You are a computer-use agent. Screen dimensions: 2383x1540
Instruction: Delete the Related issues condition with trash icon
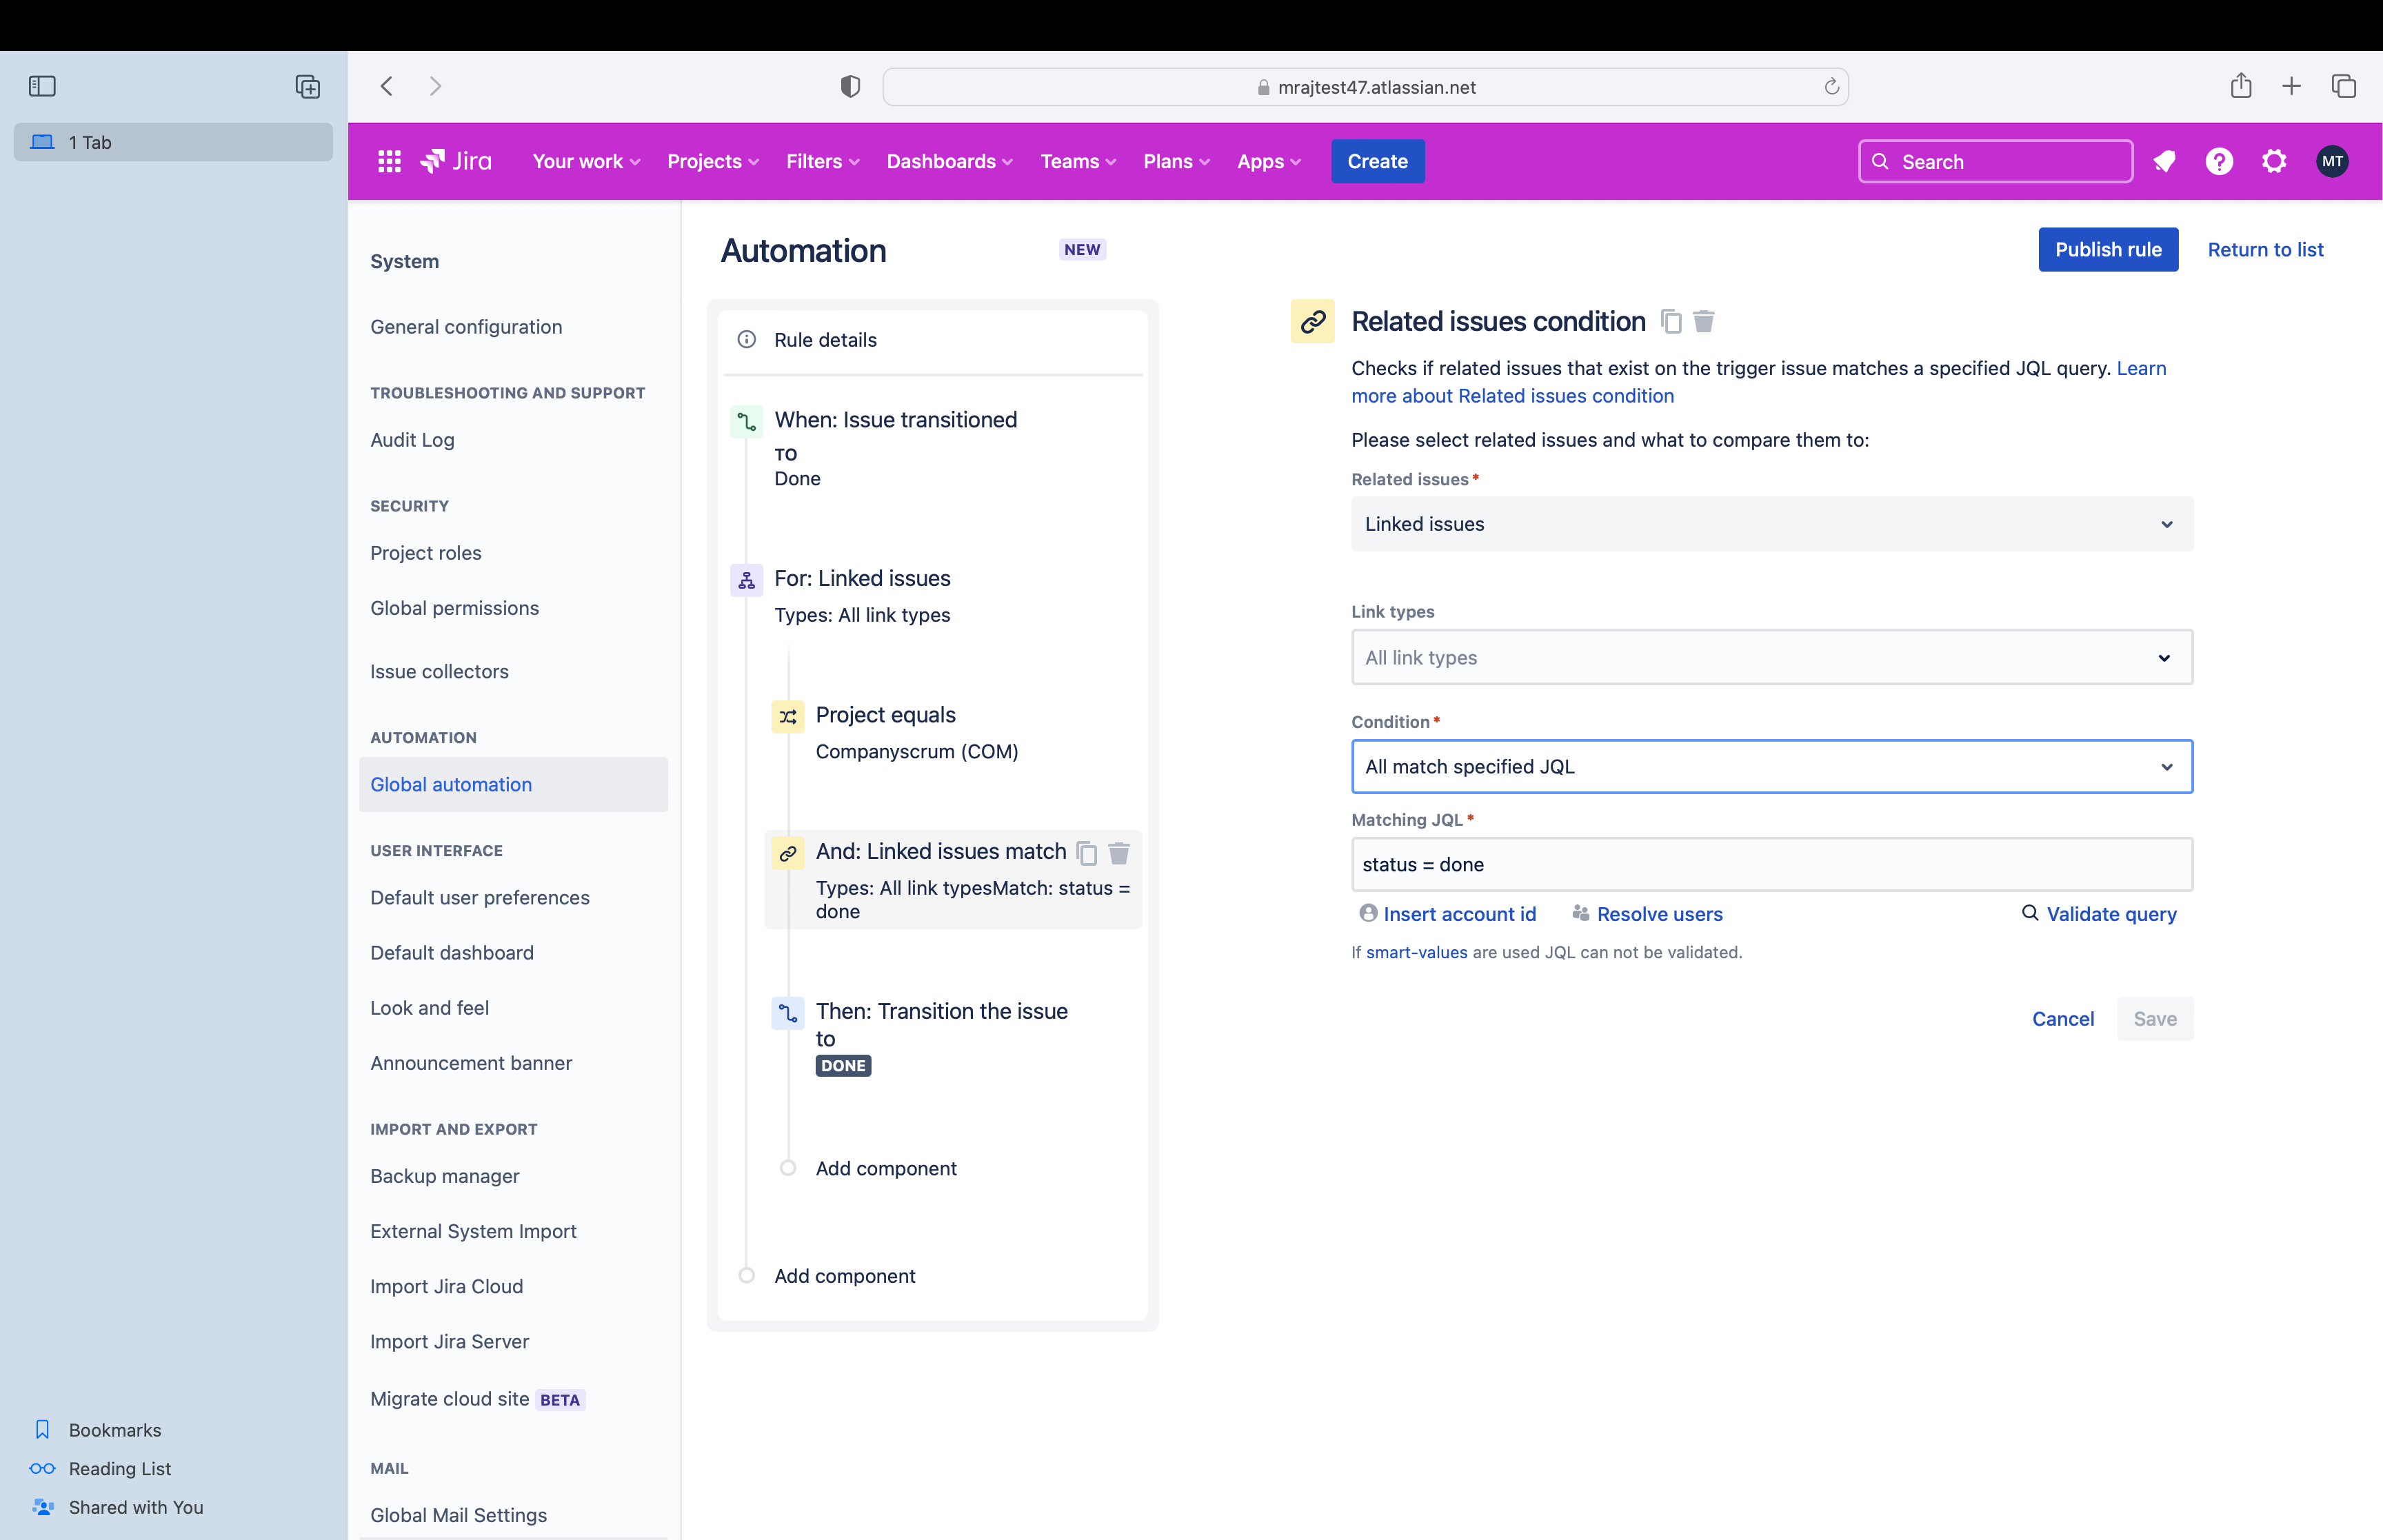point(1703,321)
